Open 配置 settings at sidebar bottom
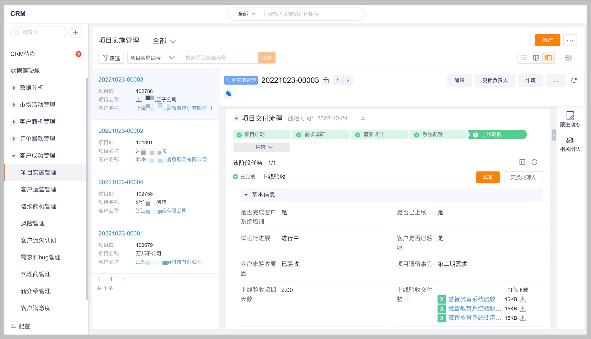This screenshot has height=339, width=591. click(x=21, y=326)
